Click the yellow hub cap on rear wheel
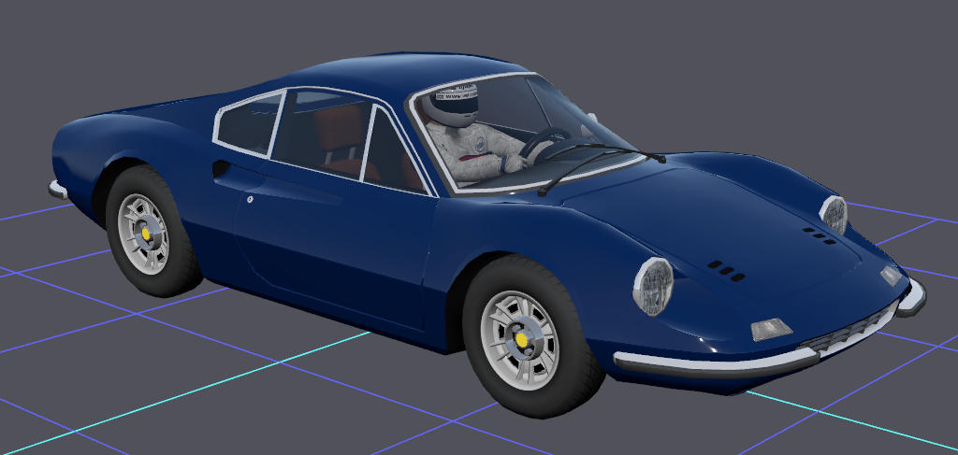 [x=147, y=233]
